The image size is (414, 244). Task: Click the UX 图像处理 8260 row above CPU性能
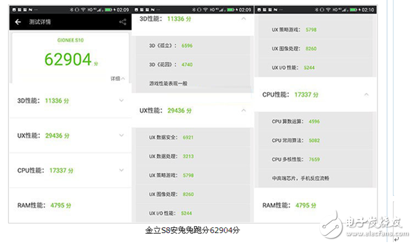coord(315,49)
